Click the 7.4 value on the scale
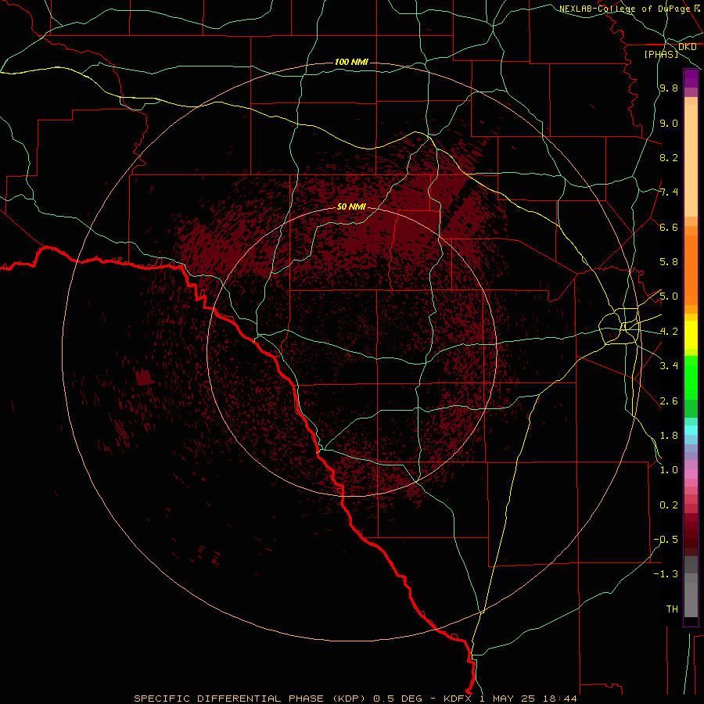 coord(669,192)
